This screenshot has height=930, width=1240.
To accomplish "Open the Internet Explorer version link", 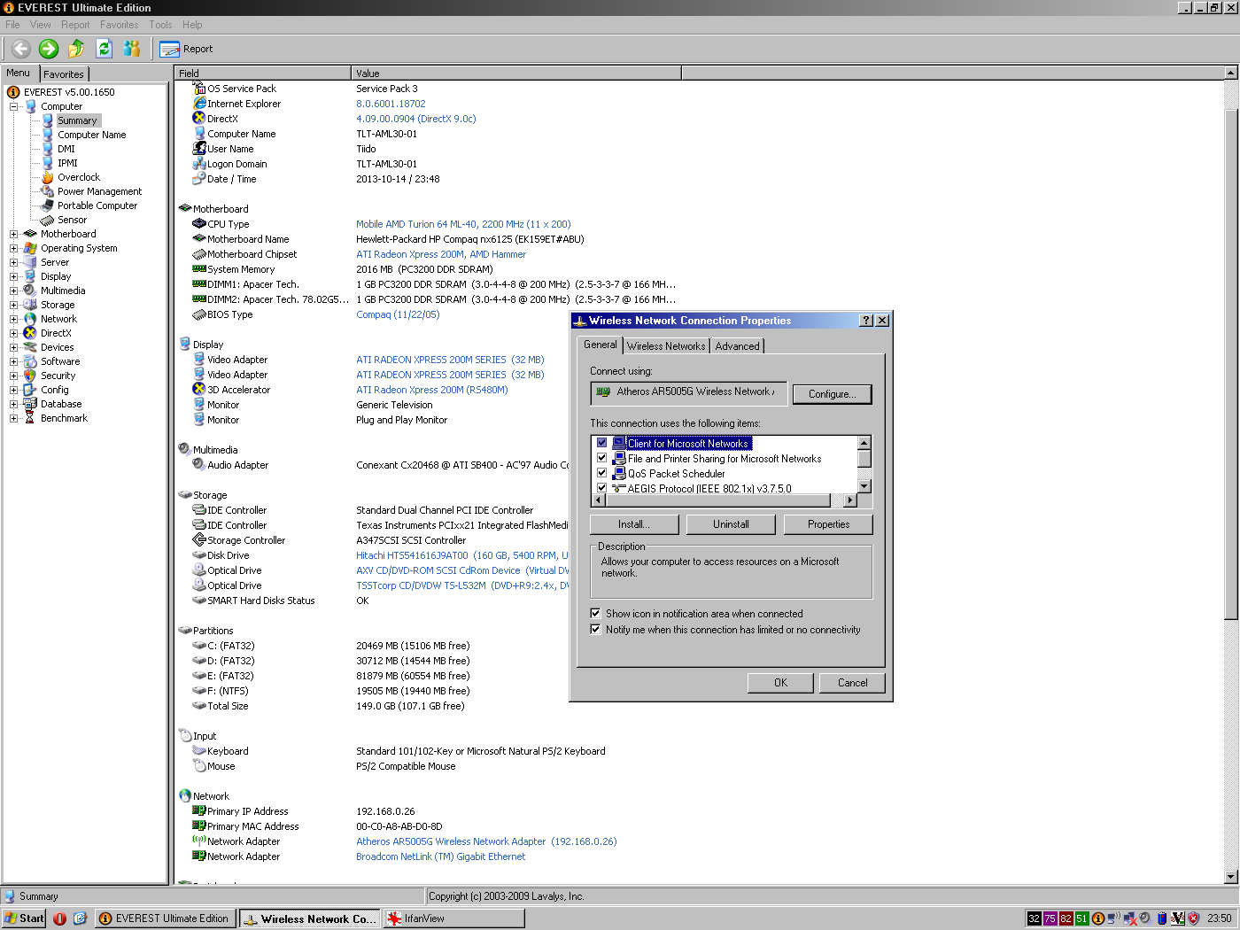I will coord(391,104).
